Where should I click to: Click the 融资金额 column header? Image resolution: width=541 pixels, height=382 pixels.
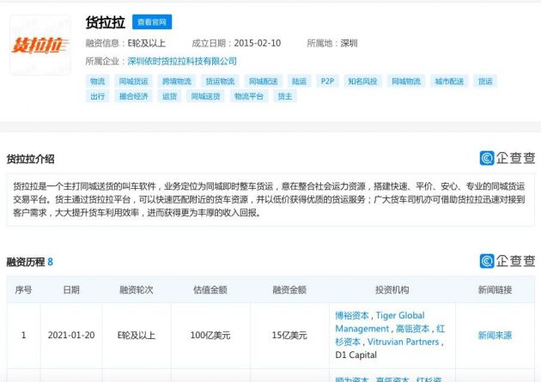click(289, 290)
